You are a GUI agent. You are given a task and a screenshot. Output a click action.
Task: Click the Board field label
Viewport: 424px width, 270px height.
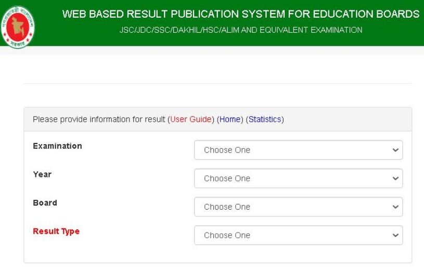[x=45, y=203]
